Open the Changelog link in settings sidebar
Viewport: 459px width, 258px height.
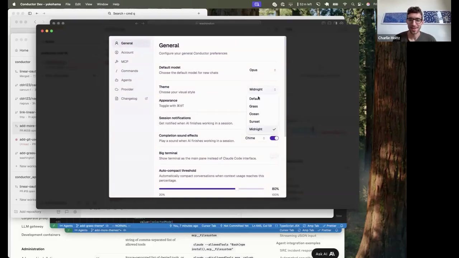pos(131,99)
